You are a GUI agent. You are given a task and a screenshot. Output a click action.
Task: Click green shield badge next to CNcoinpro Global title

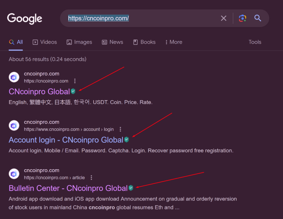(73, 91)
